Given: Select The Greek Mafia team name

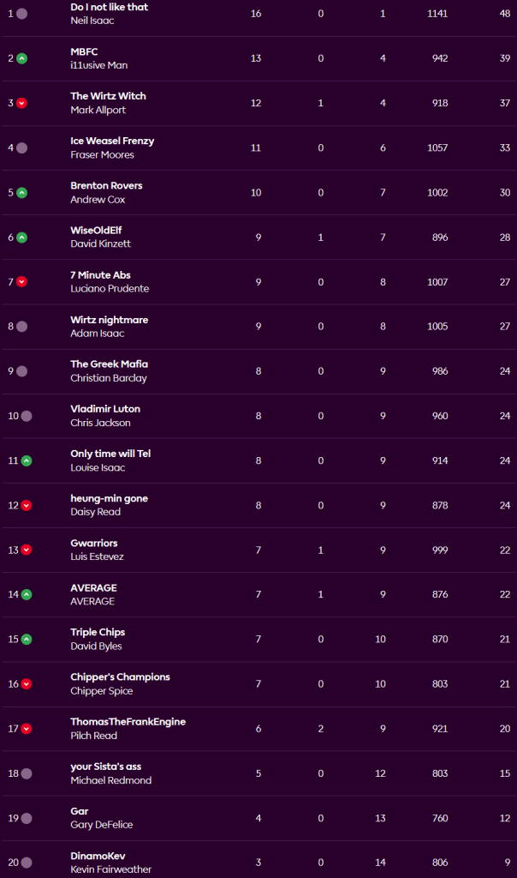Looking at the screenshot, I should click(109, 364).
